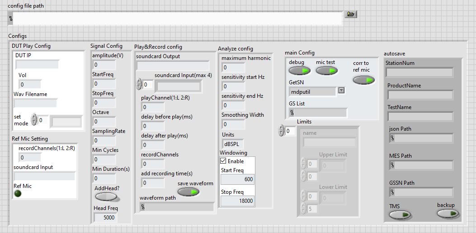The height and width of the screenshot is (233, 476).
Task: Toggle the TMS switch in autosave
Action: click(x=400, y=215)
